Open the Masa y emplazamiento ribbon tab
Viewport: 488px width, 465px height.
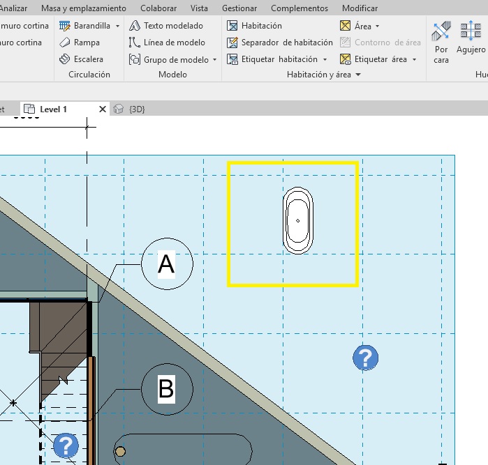84,8
